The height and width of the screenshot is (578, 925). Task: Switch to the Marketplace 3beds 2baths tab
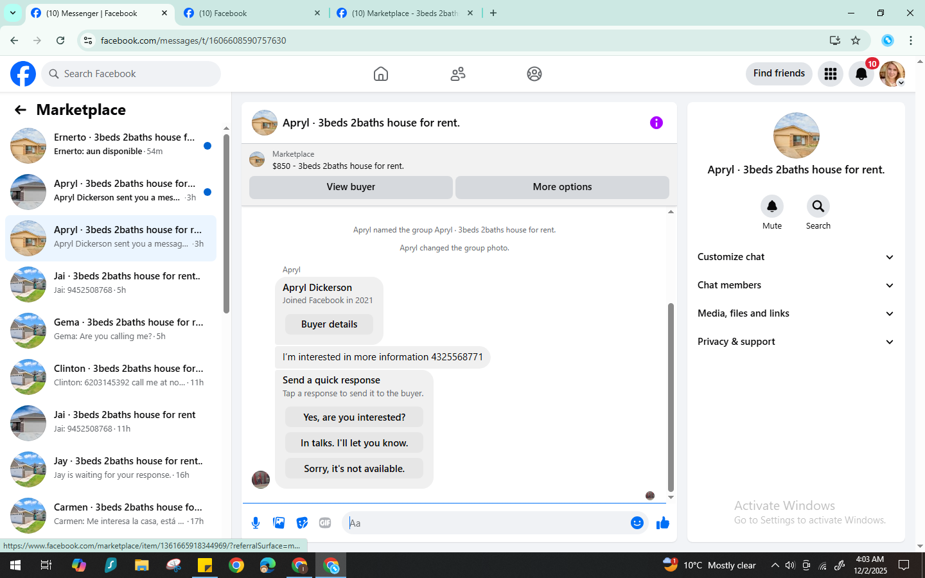[x=405, y=13]
